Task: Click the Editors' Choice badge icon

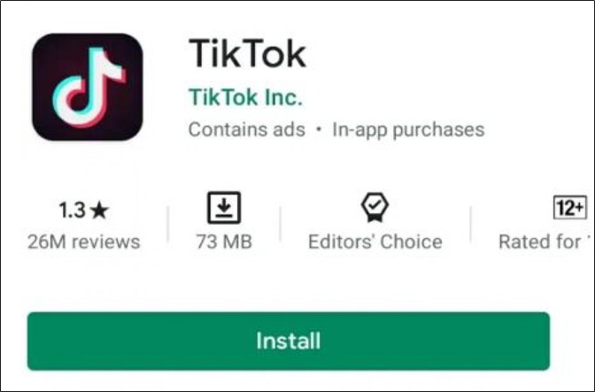Action: 375,207
